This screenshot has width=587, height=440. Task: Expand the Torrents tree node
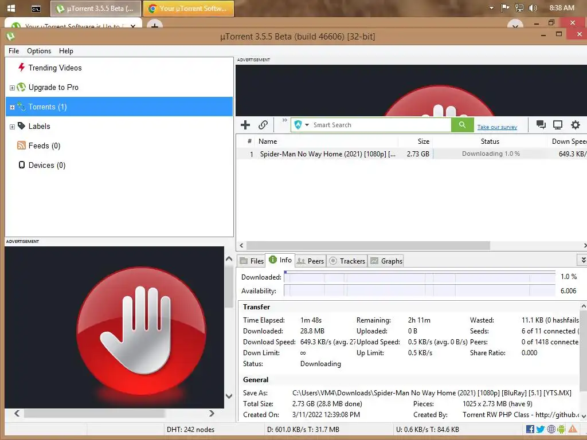click(x=12, y=107)
